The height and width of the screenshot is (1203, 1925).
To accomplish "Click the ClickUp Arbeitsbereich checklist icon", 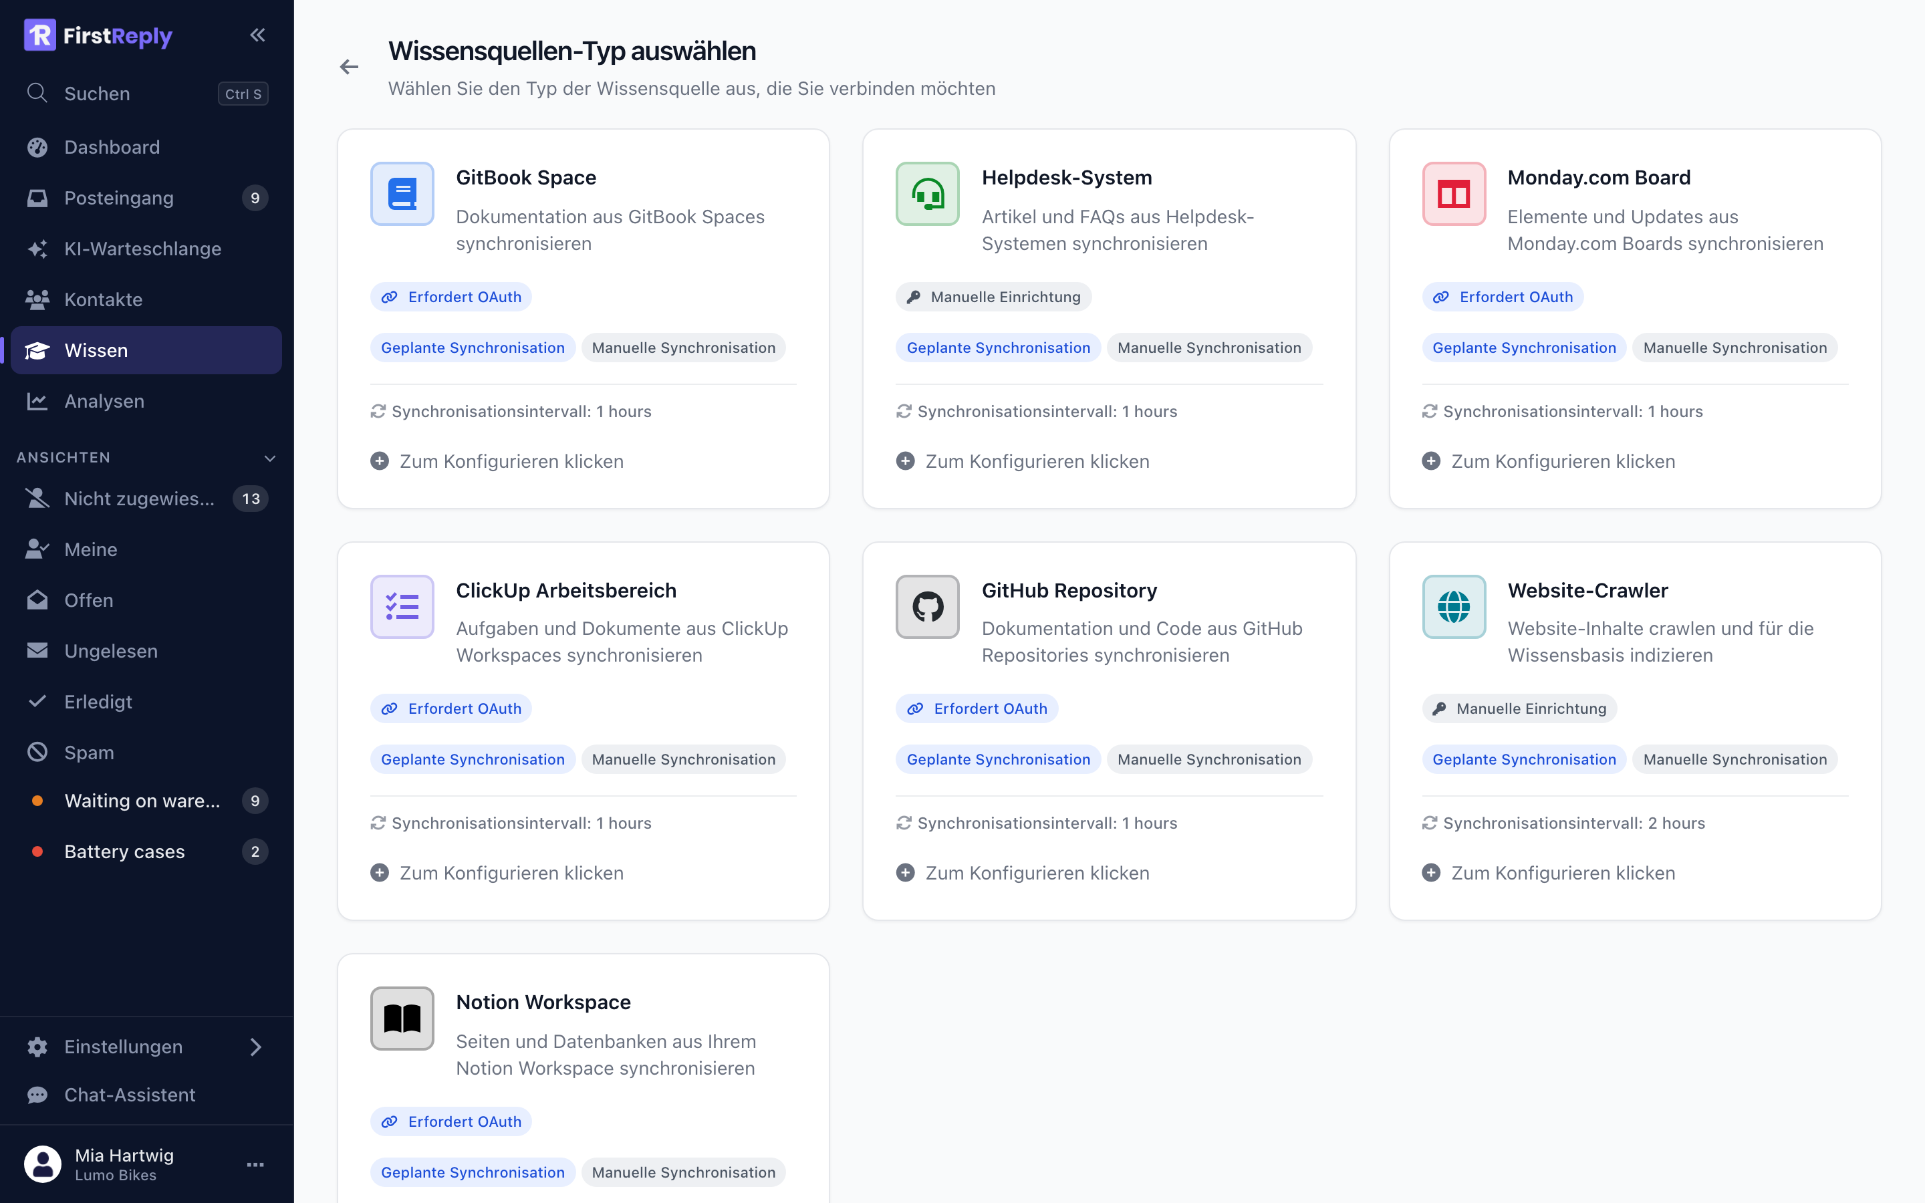I will point(402,607).
